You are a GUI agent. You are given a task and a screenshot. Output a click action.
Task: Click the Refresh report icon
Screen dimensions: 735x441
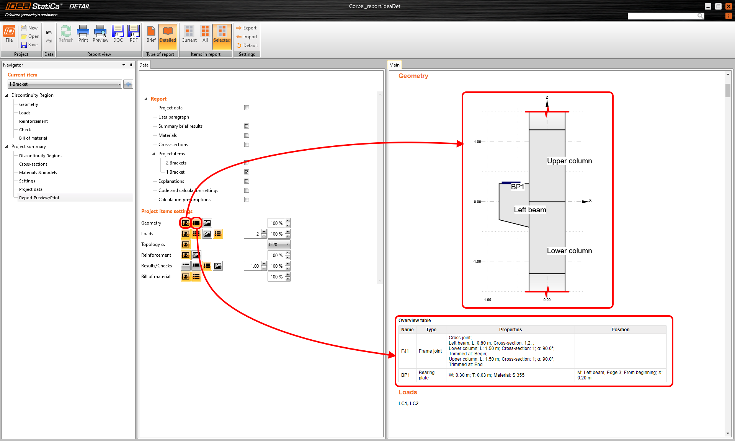[66, 34]
